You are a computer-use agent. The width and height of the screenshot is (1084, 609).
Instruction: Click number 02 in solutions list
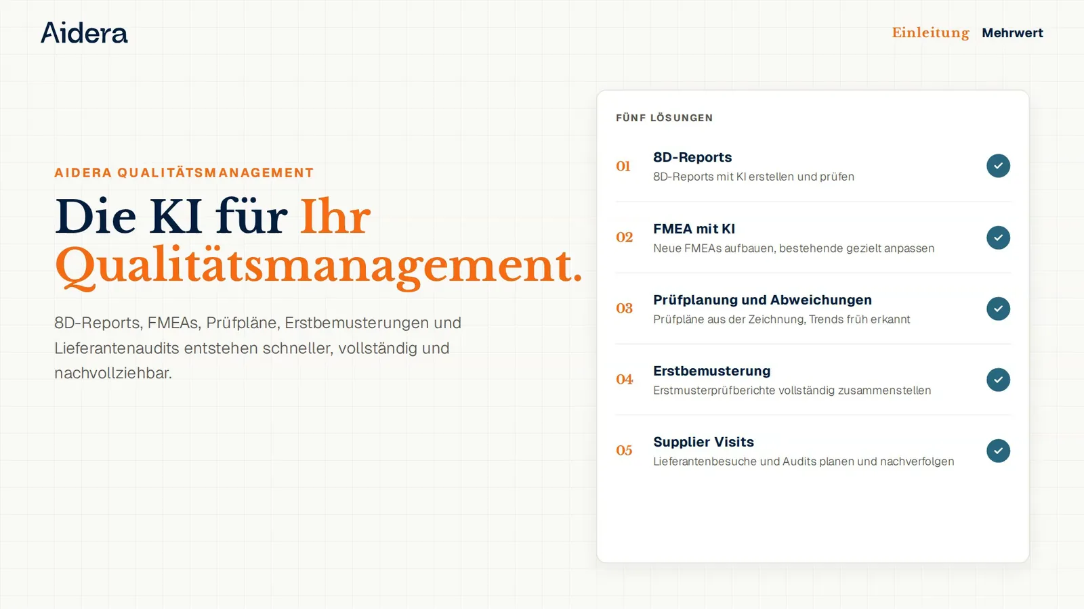pyautogui.click(x=624, y=237)
